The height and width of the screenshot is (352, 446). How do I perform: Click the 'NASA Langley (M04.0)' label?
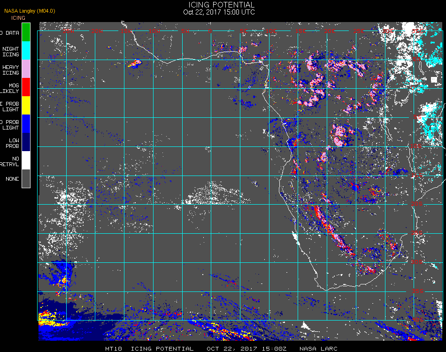coord(30,11)
